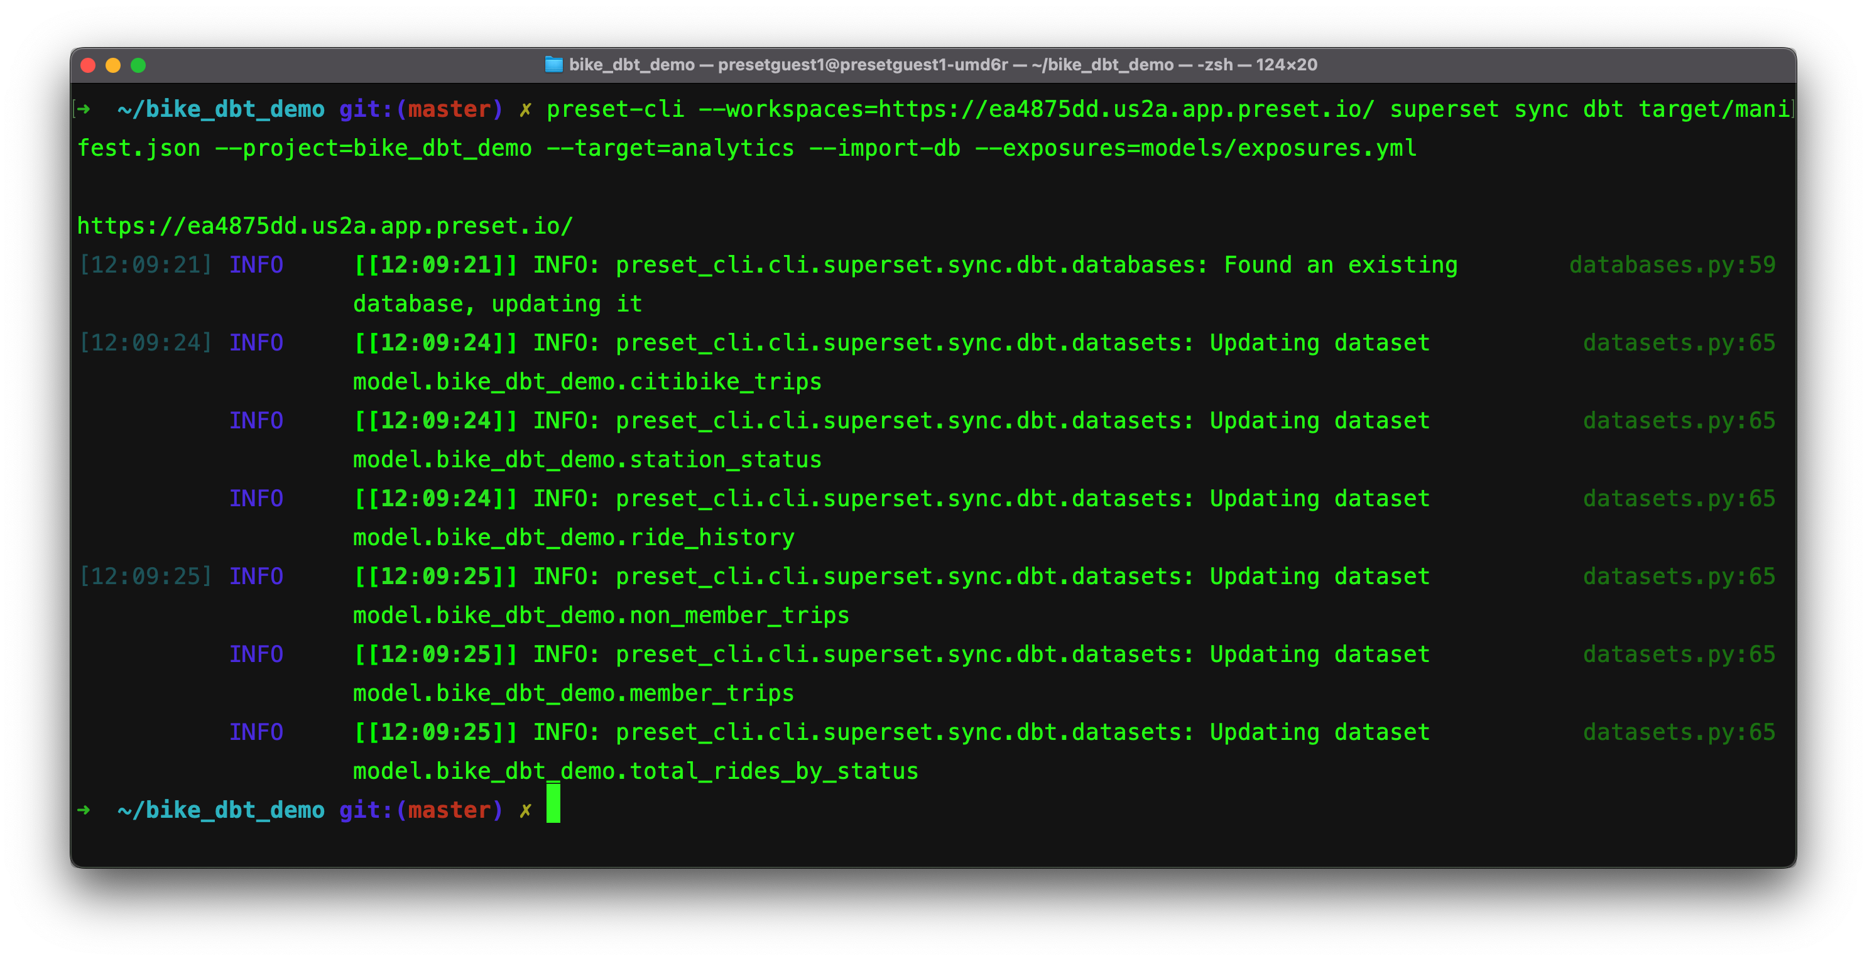Screen dimensions: 1867x961
Task: Click the green prompt arrow on bottom line
Action: coord(84,810)
